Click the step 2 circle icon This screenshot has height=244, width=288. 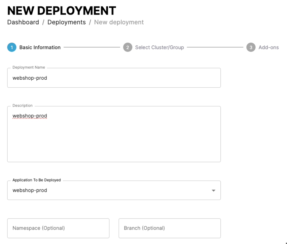(127, 47)
